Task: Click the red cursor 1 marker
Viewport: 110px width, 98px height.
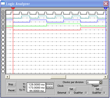Action: pos(13,8)
